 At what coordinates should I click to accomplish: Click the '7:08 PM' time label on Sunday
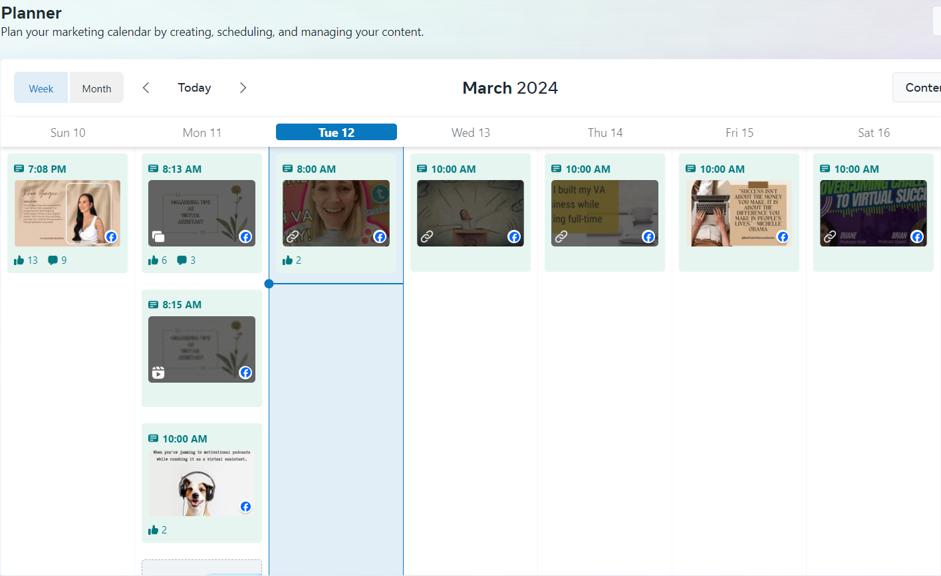(47, 169)
